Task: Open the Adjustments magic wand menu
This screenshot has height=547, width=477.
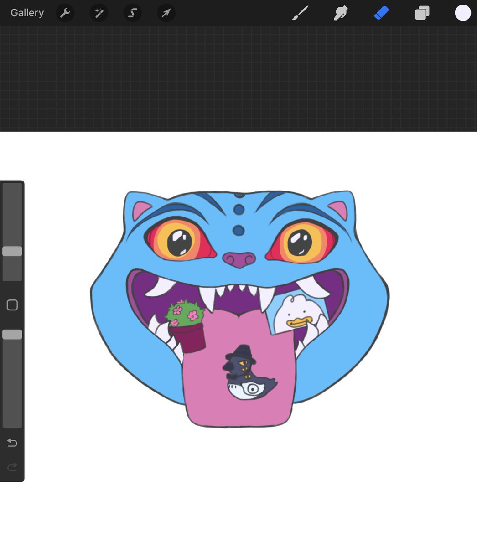Action: [x=99, y=13]
